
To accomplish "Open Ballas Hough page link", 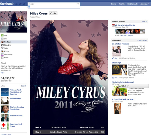I will coord(15,99).
